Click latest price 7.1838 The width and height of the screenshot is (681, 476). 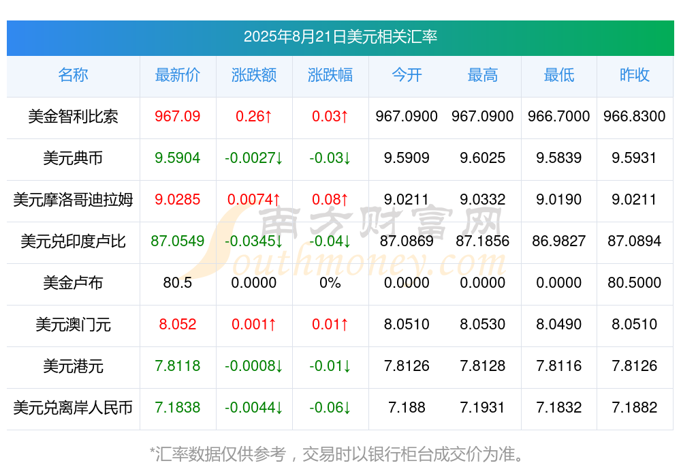click(178, 408)
